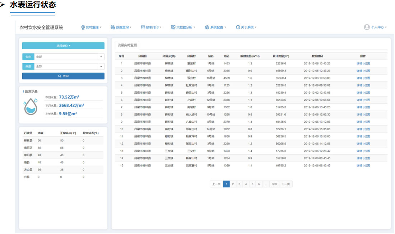Select page 4 in pagination
395x234 pixels.
click(246, 184)
